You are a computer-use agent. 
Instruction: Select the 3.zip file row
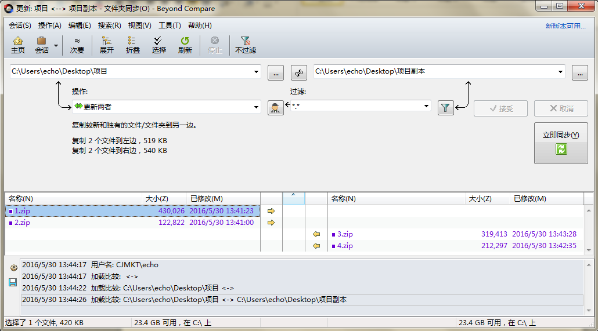coord(456,234)
